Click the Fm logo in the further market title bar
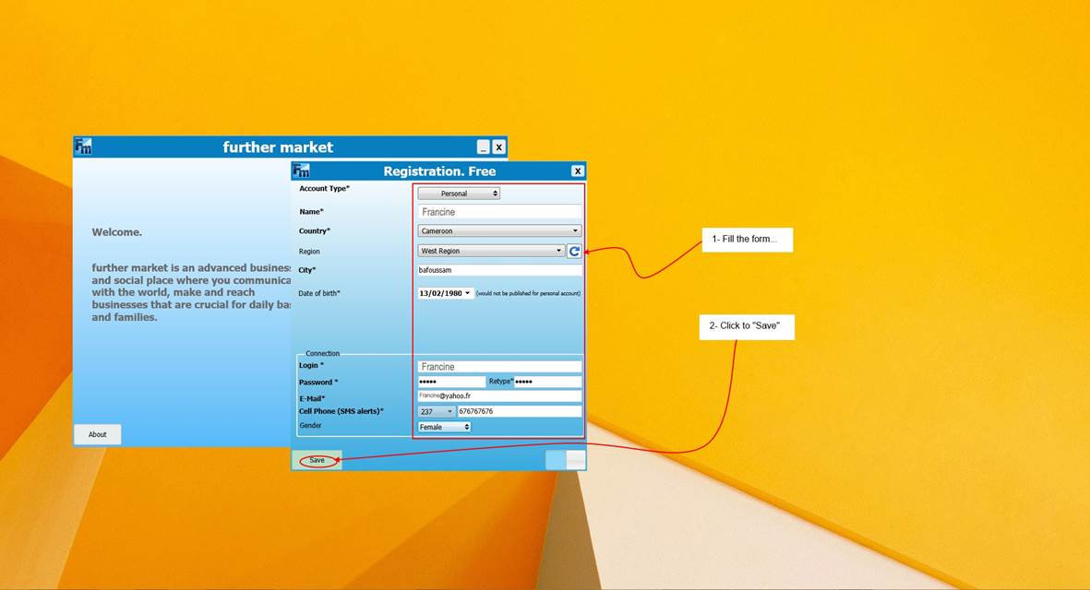1090x590 pixels. (x=83, y=147)
